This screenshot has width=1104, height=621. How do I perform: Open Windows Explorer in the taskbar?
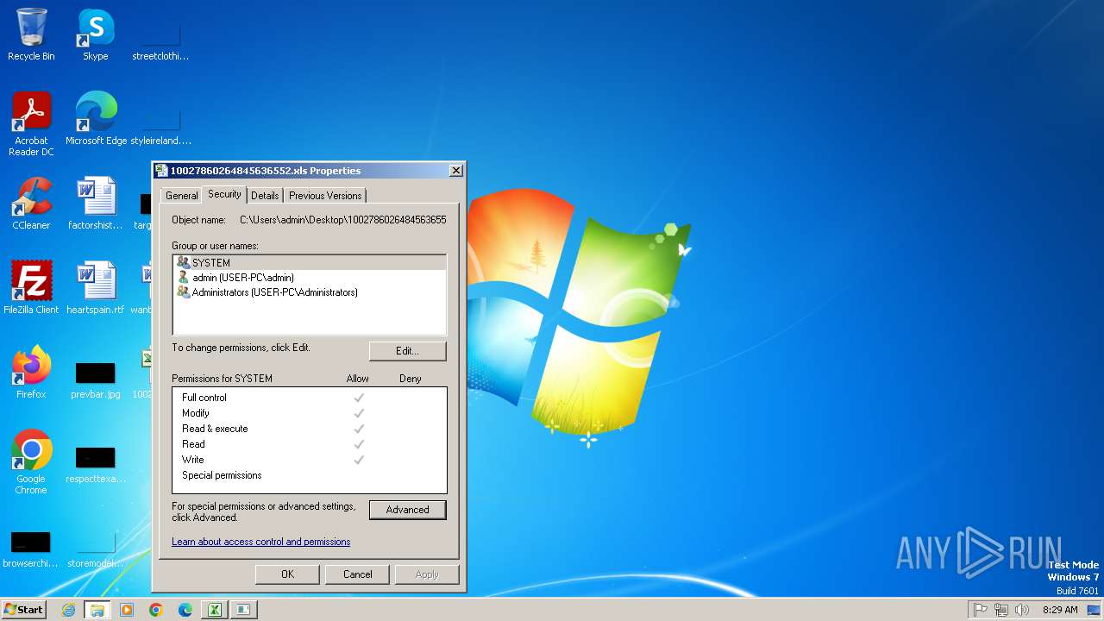[97, 610]
